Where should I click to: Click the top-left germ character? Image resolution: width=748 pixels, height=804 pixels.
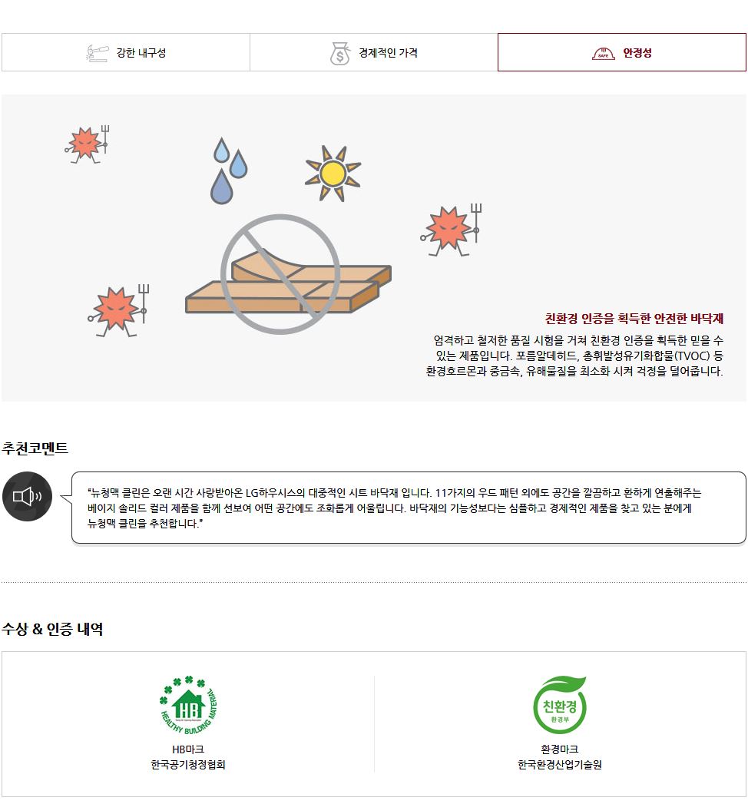[x=88, y=144]
